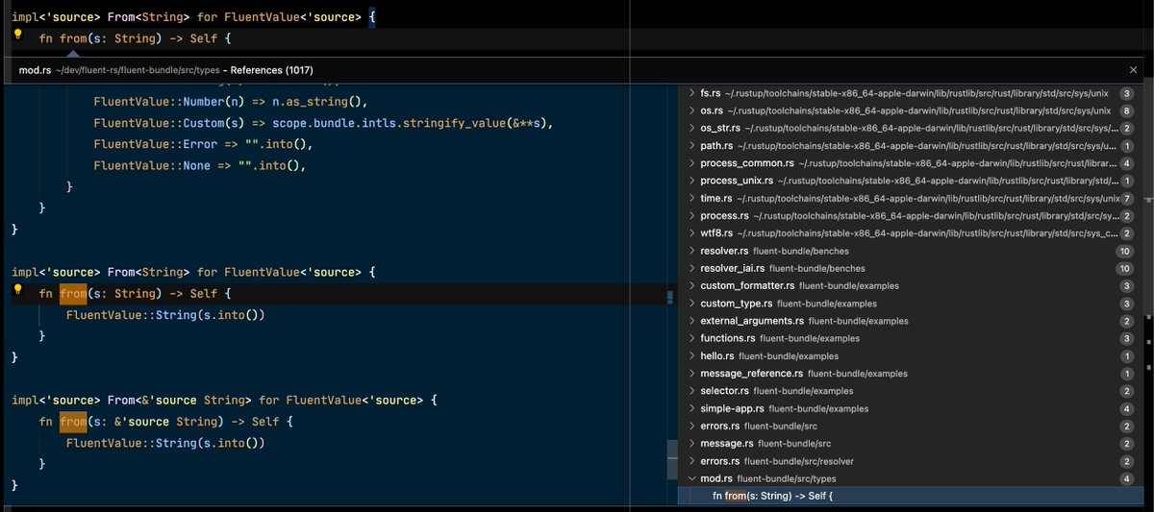Select simple-app.rs file entry
This screenshot has height=512, width=1154.
[911, 408]
